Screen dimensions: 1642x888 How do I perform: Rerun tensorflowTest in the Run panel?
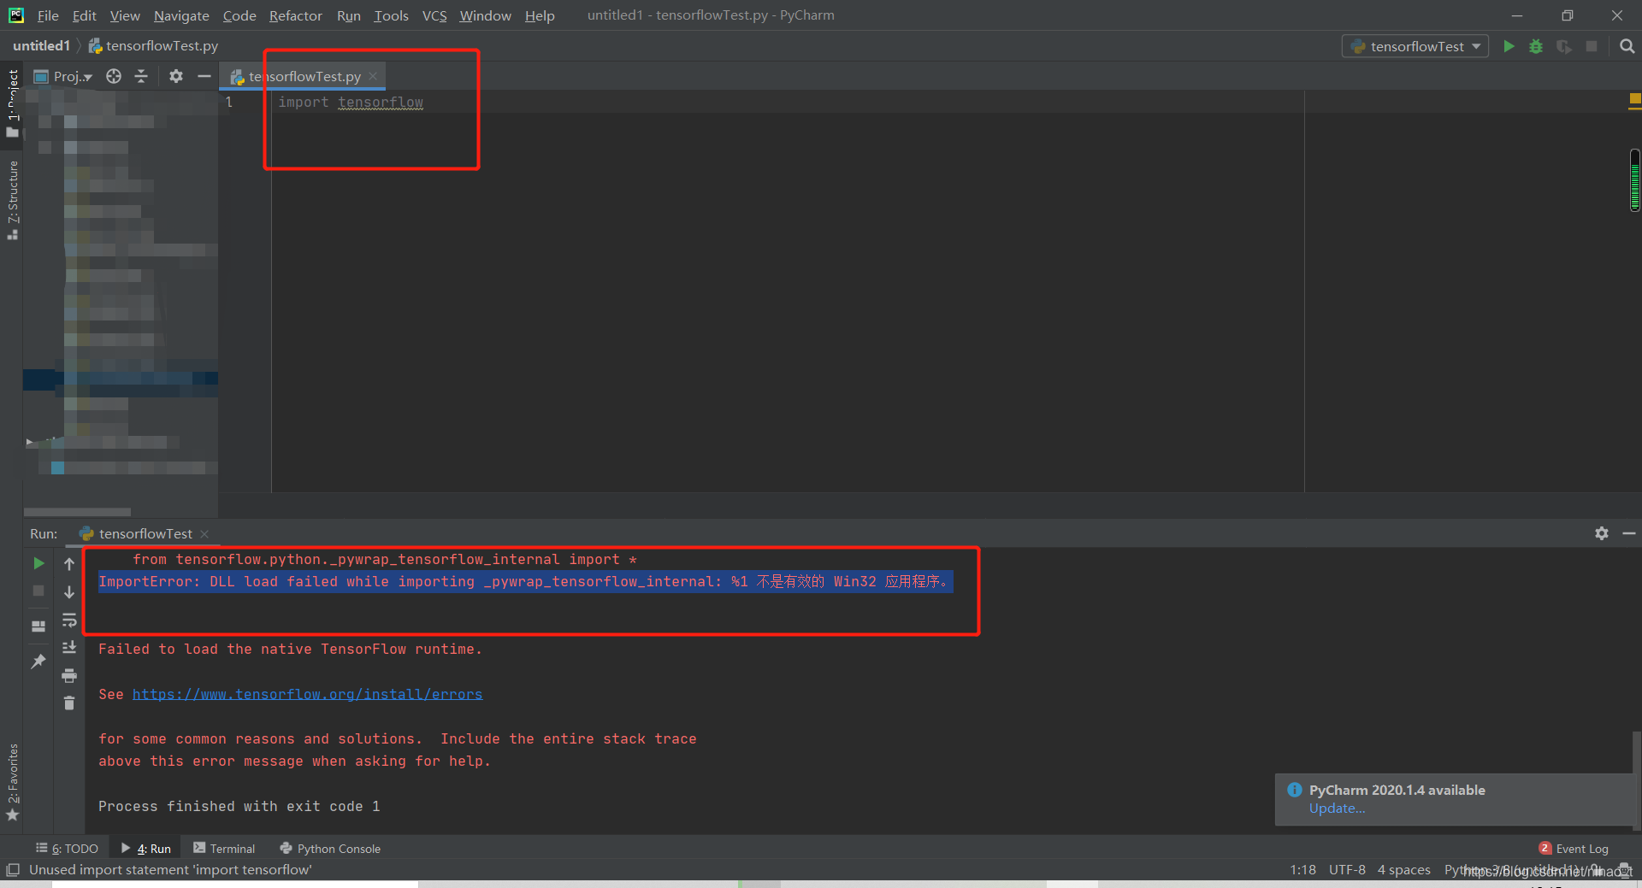[38, 563]
